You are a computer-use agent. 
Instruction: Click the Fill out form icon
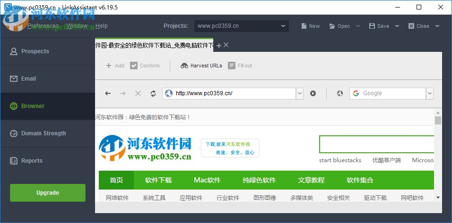coord(232,66)
